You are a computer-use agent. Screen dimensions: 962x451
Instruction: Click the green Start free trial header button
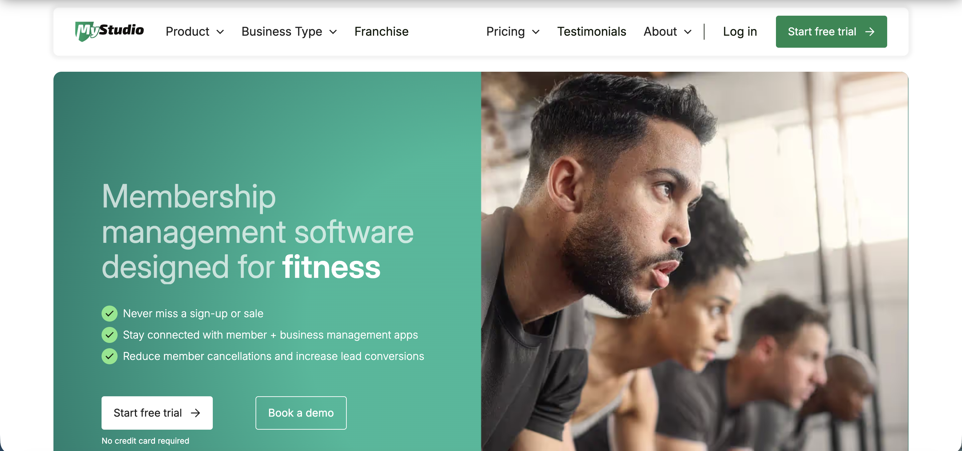coord(831,32)
